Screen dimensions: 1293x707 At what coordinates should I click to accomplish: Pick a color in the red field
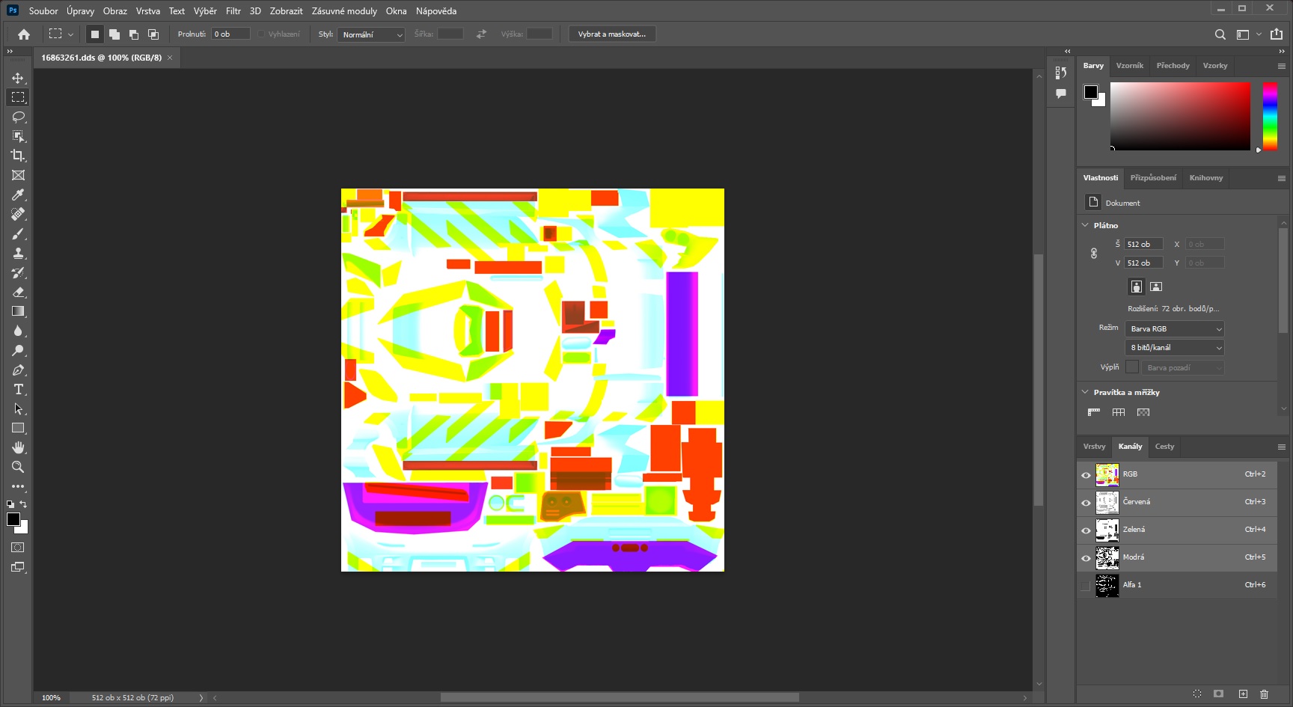click(x=1180, y=116)
